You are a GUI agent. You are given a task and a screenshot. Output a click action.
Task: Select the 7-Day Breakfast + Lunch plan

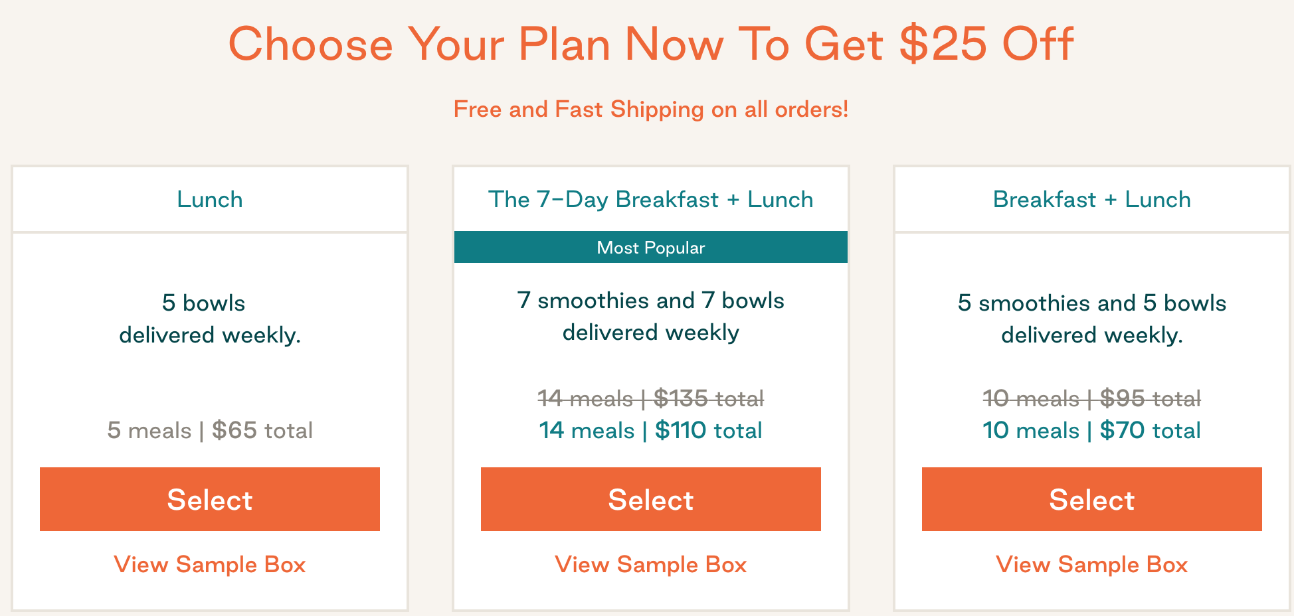650,499
